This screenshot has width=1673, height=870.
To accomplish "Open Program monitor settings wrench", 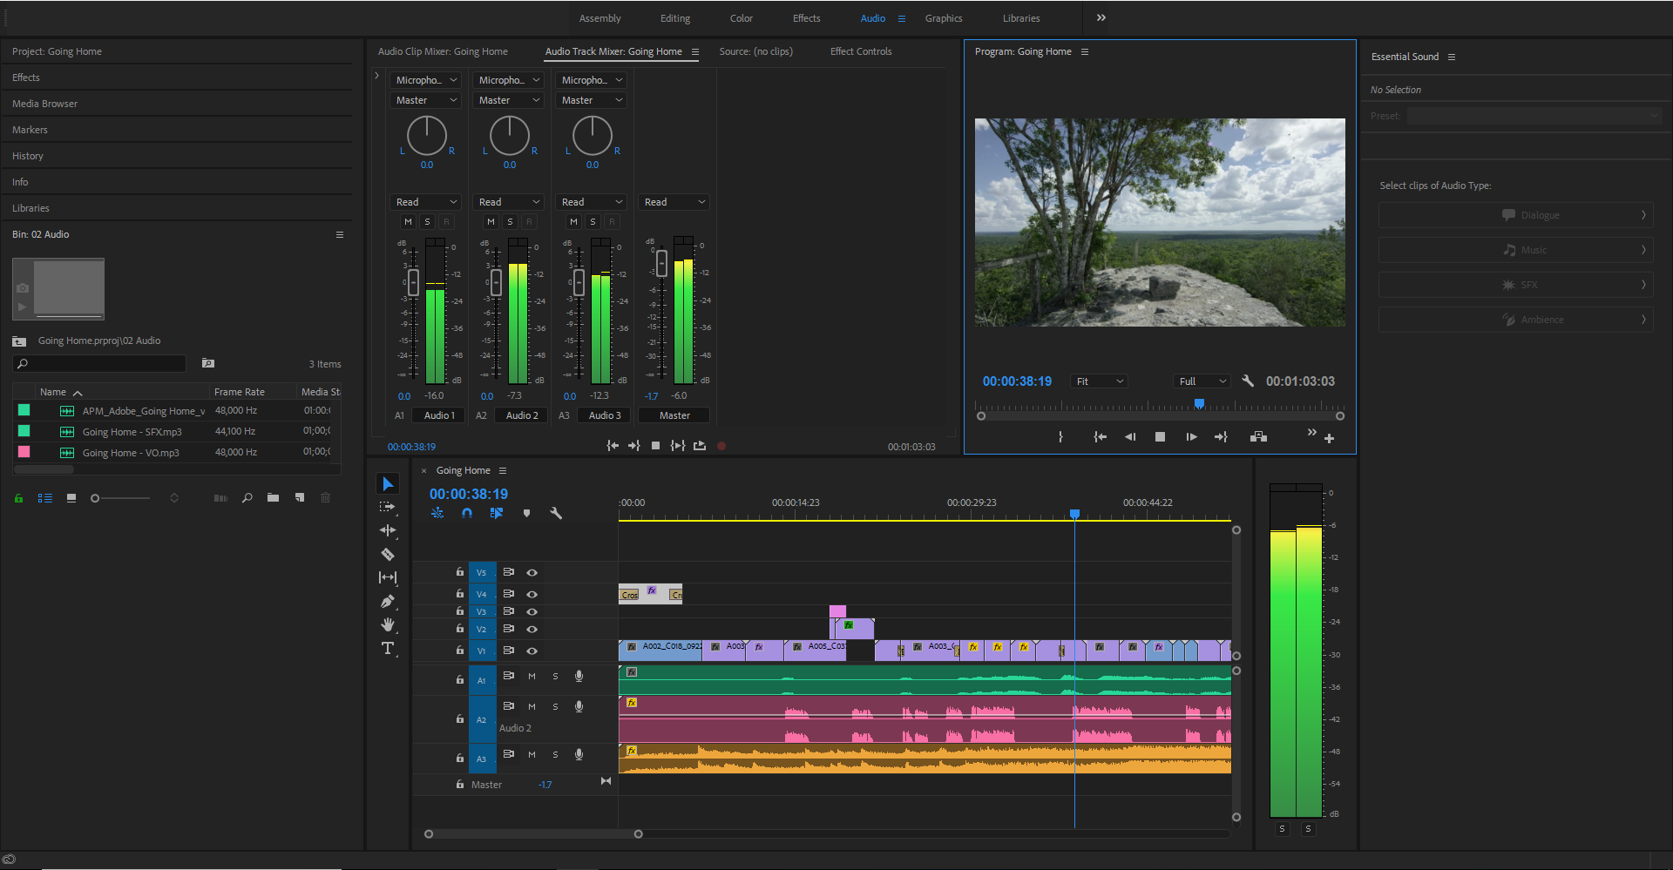I will pos(1248,381).
